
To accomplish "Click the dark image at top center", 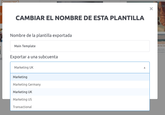I will 80,2.
